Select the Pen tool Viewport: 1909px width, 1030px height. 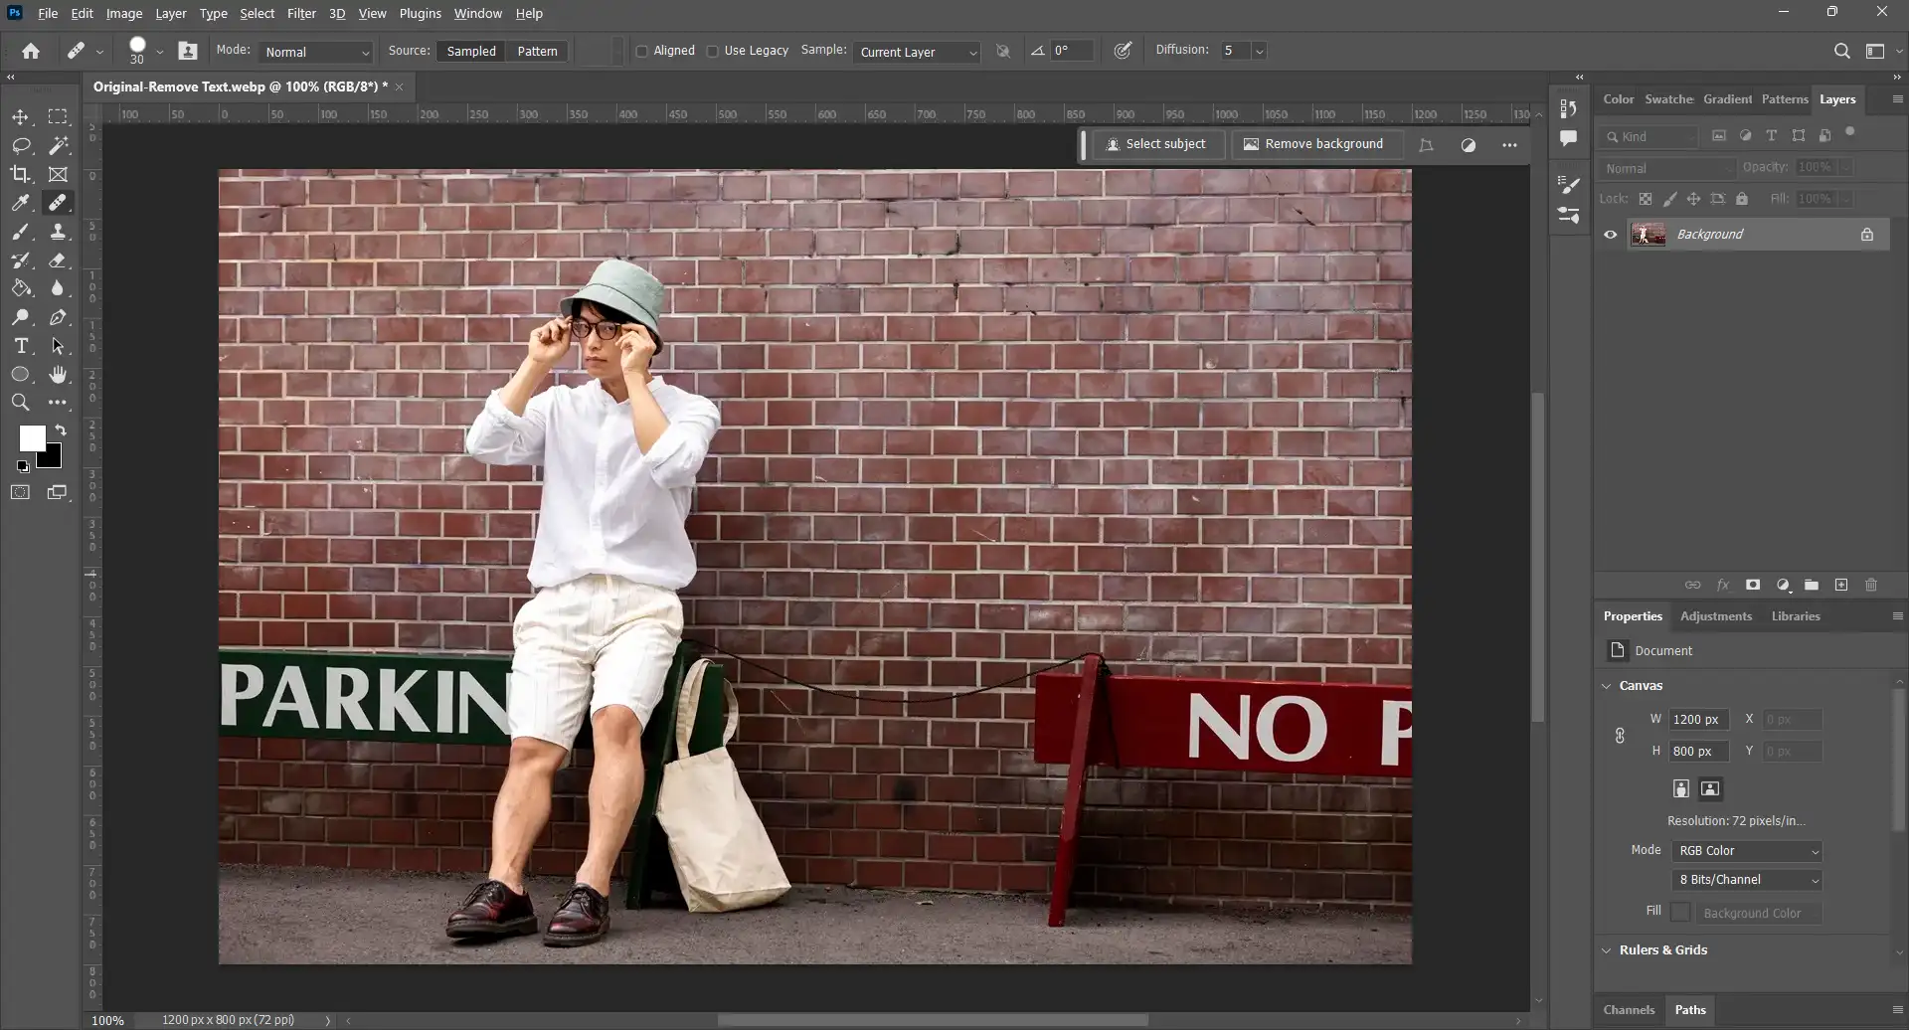click(x=58, y=317)
